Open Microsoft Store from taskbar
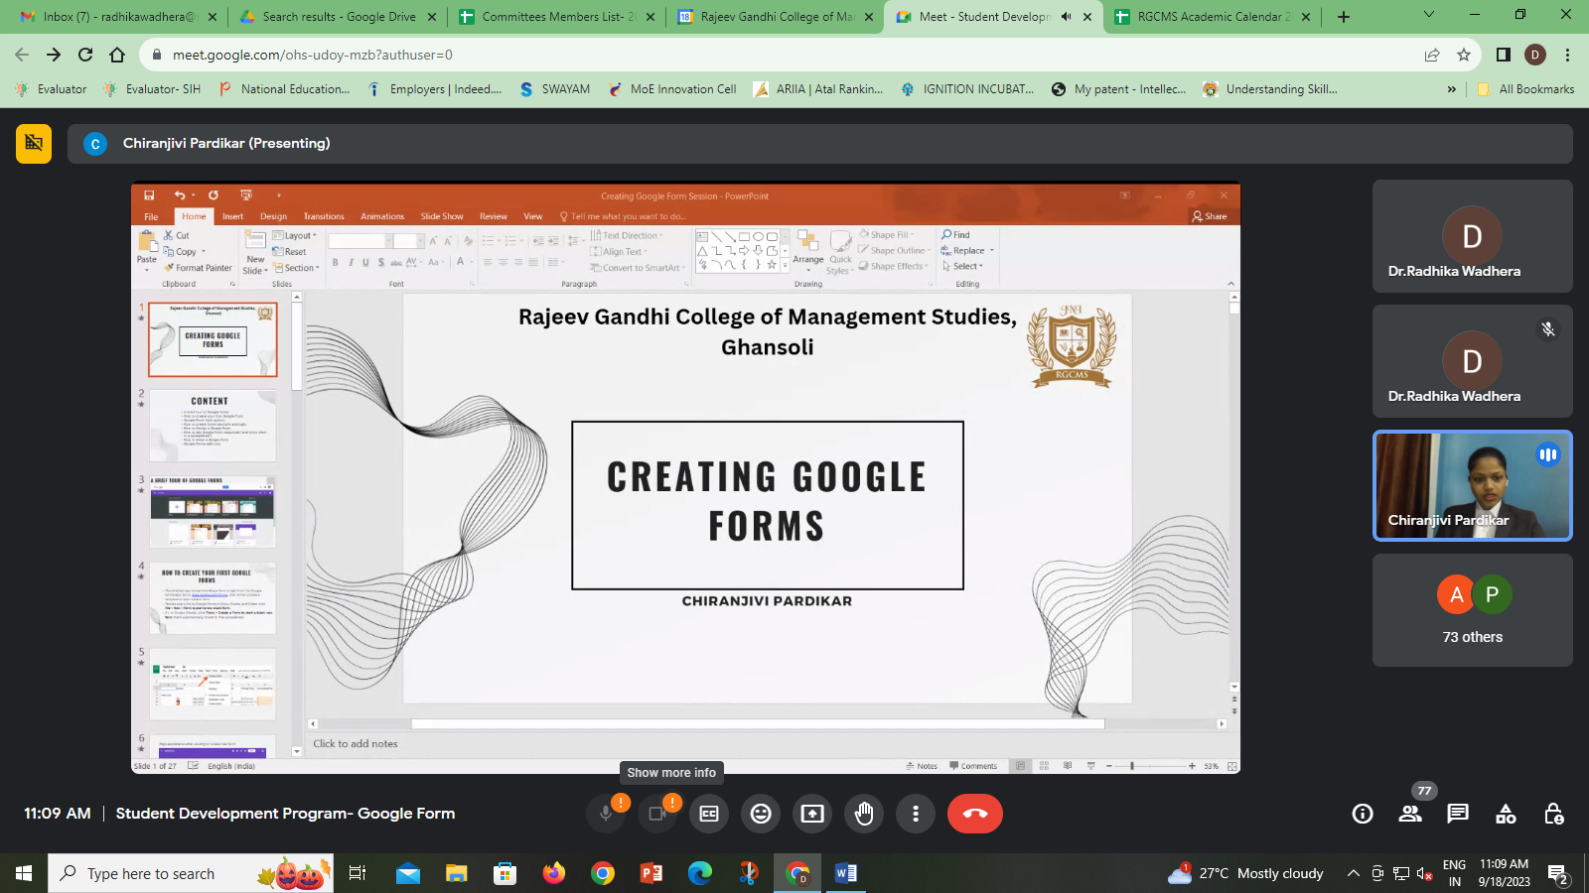This screenshot has height=893, width=1589. point(506,873)
